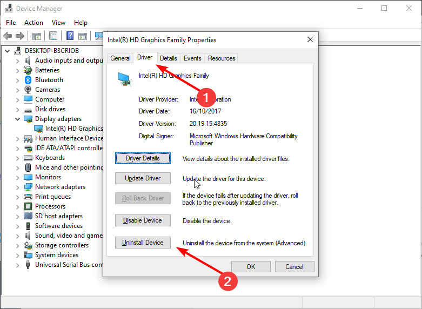The width and height of the screenshot is (422, 309).
Task: Click the Uninstall Device button
Action: pyautogui.click(x=143, y=243)
